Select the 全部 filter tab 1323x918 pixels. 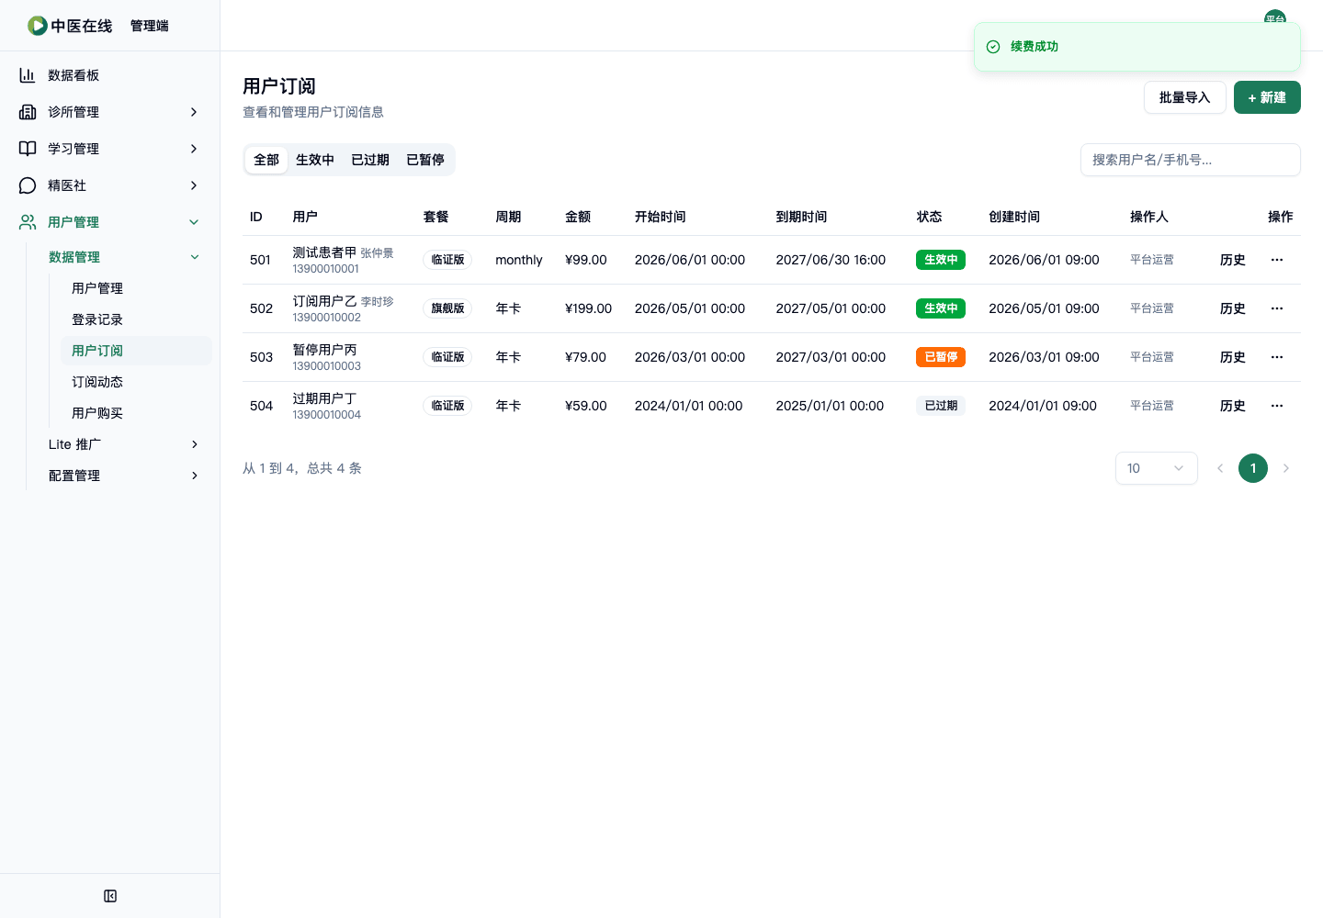pyautogui.click(x=266, y=160)
